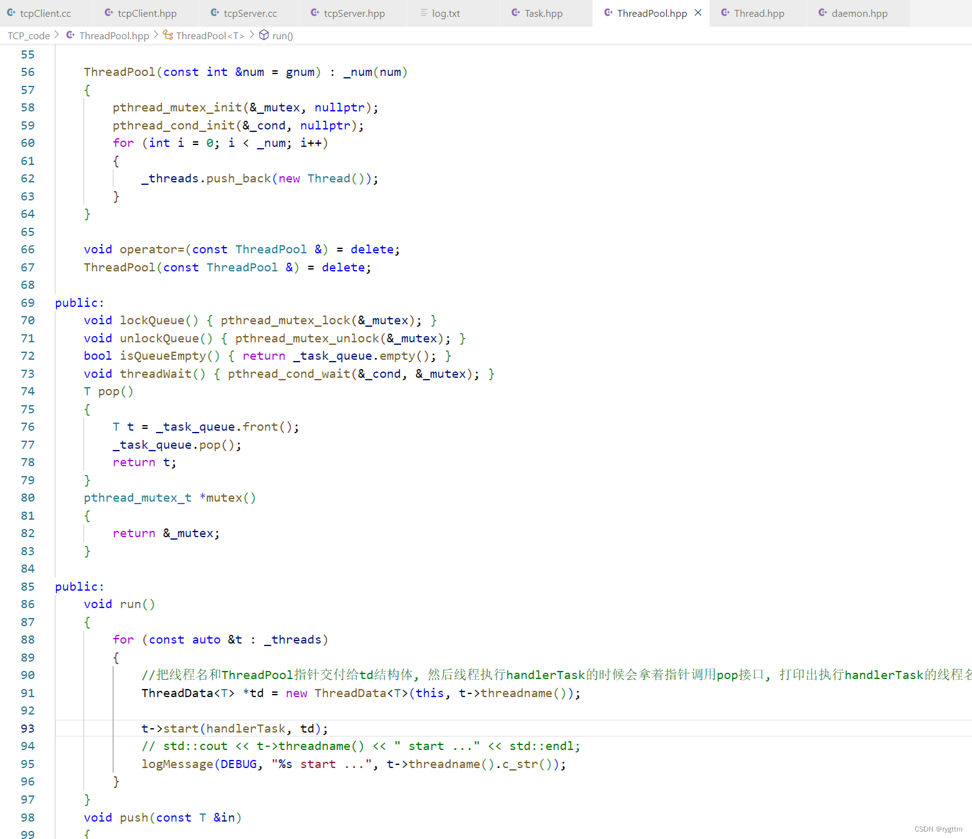Click the log.txt text file icon
Screen dimensions: 972x839
[x=424, y=12]
